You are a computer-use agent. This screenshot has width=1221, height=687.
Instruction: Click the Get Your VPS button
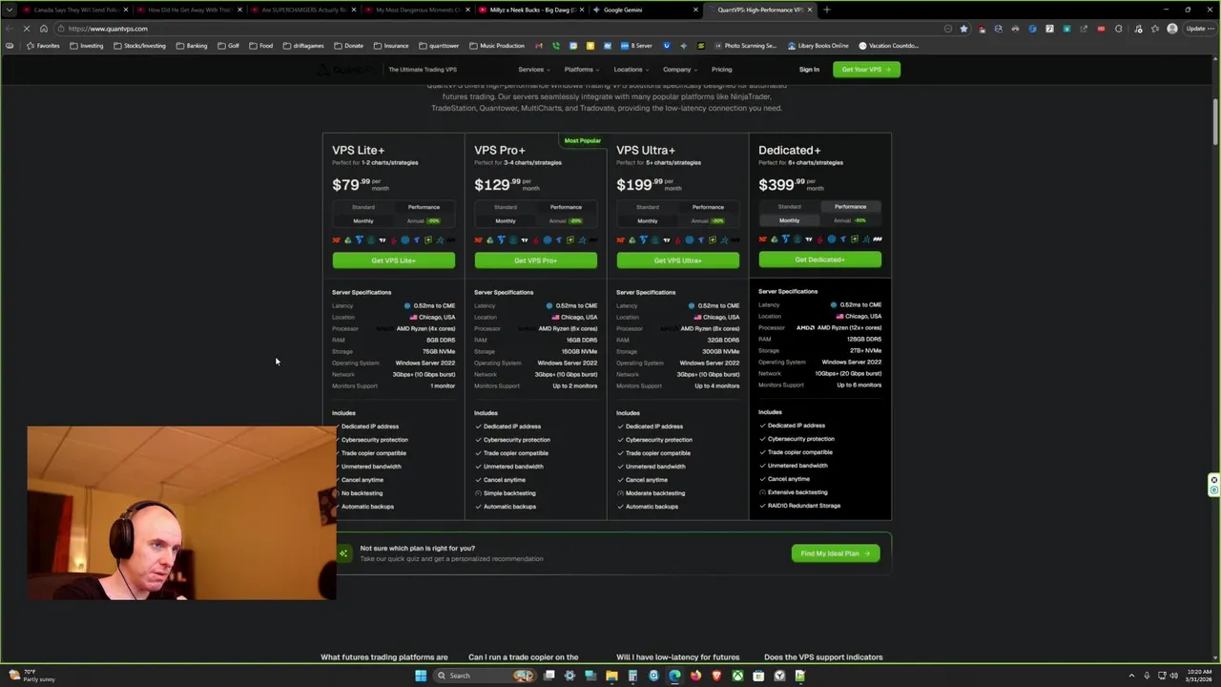(x=866, y=70)
